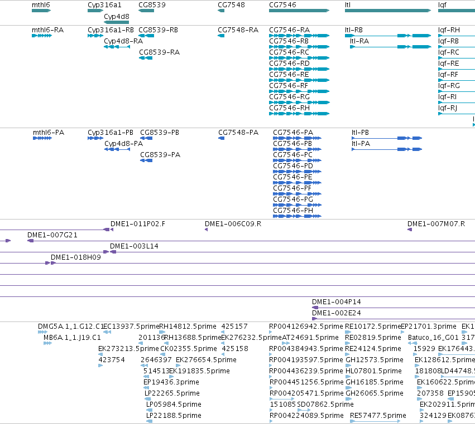Image resolution: width=475 pixels, height=424 pixels.
Task: Click transcript Cyp4d8-RA glyph
Action: point(117,47)
